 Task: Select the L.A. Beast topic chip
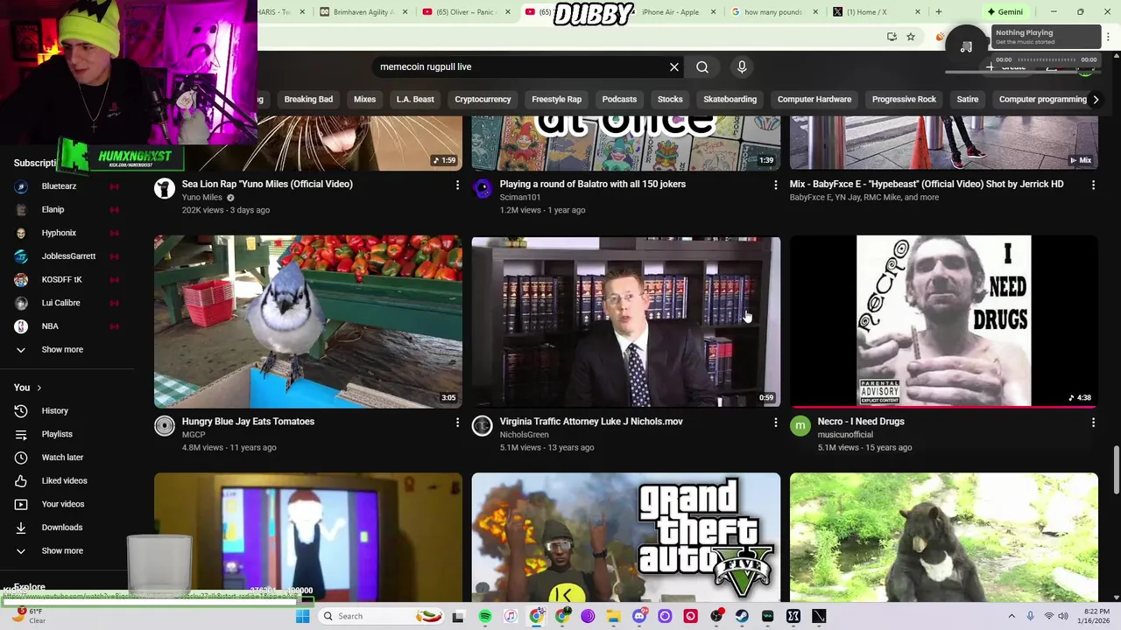point(415,100)
